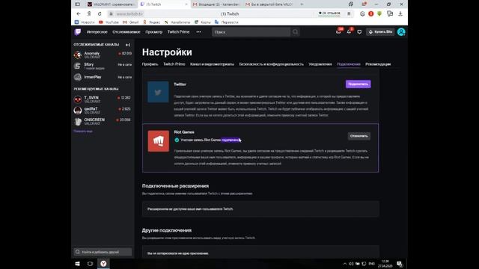Open the user avatar menu
Image resolution: width=479 pixels, height=269 pixels.
(x=401, y=31)
